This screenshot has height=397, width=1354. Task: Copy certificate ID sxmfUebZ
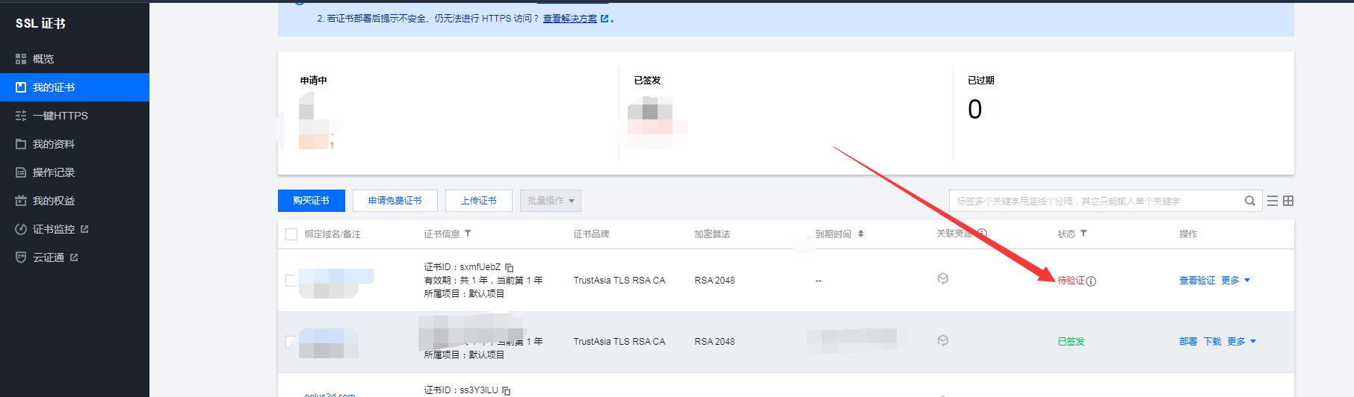pyautogui.click(x=509, y=267)
